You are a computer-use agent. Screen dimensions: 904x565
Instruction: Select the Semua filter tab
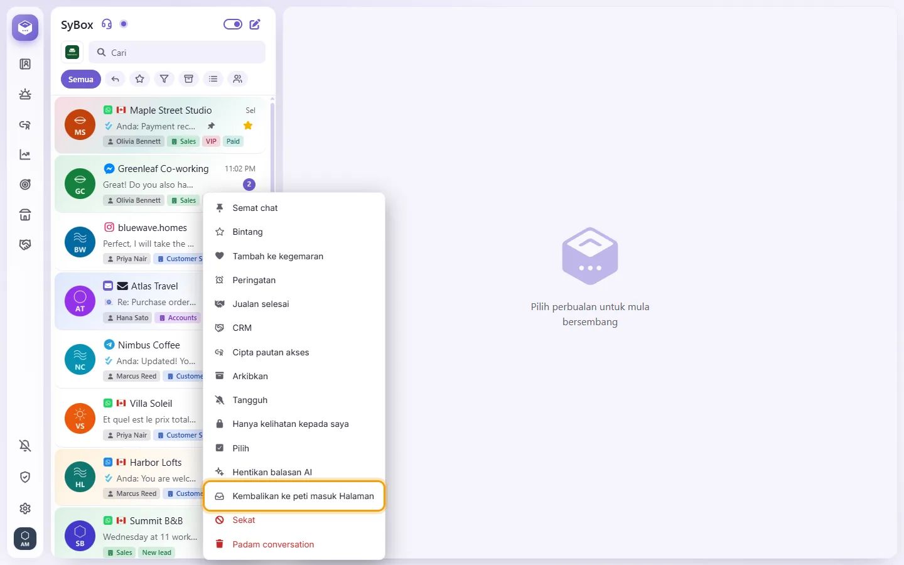81,79
